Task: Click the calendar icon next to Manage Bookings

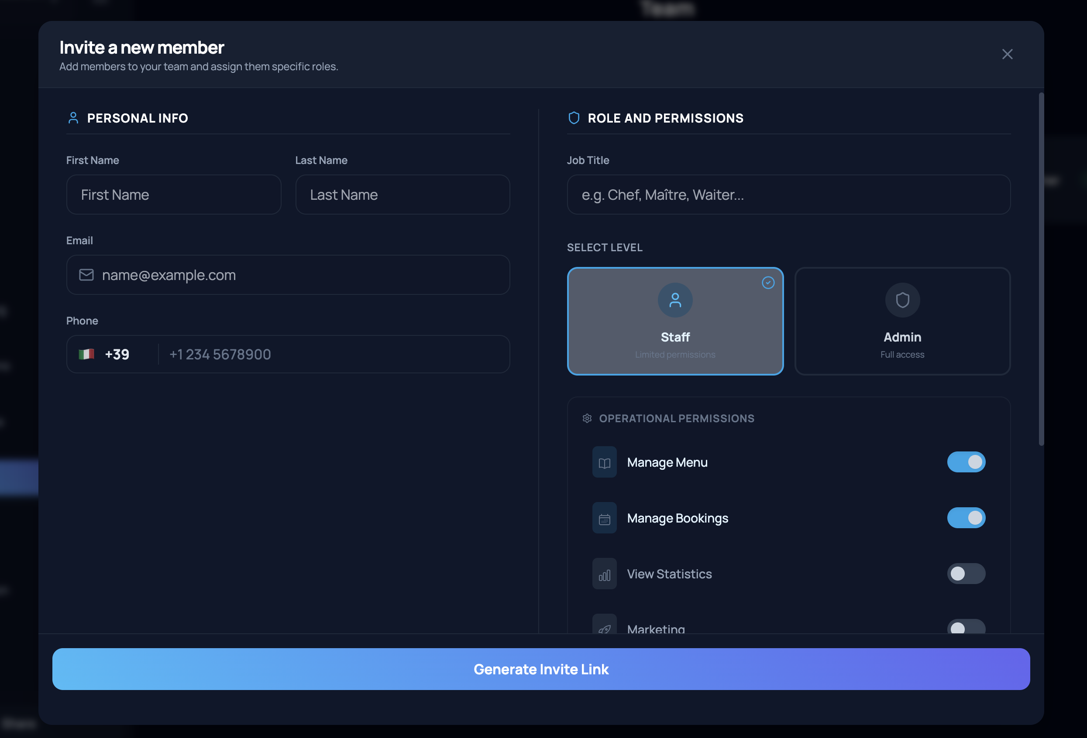Action: 604,518
